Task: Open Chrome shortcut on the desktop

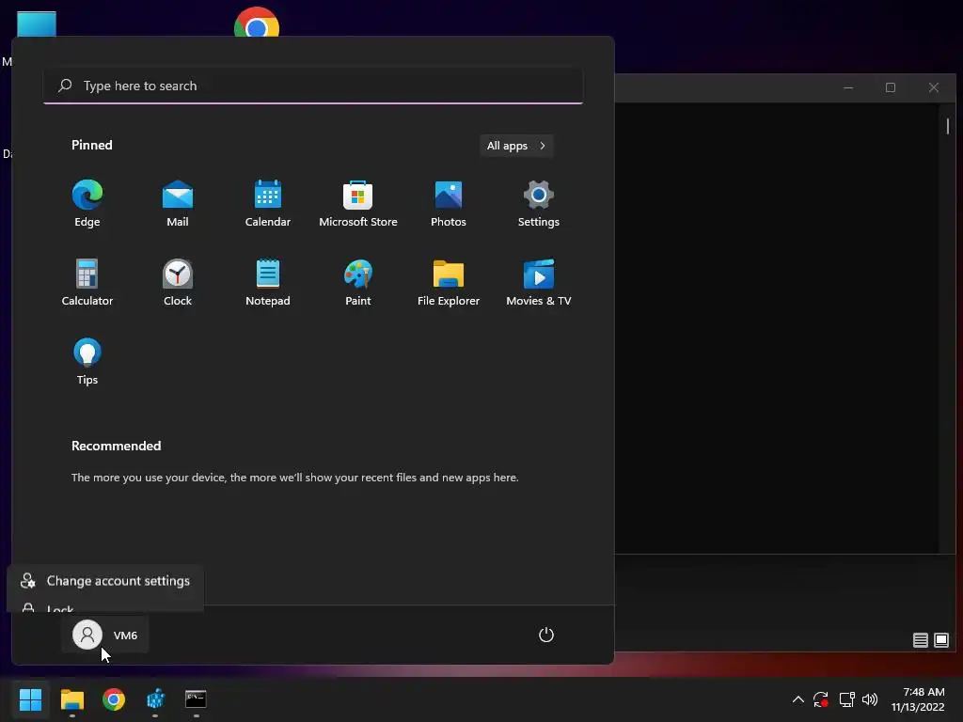Action: [257, 23]
